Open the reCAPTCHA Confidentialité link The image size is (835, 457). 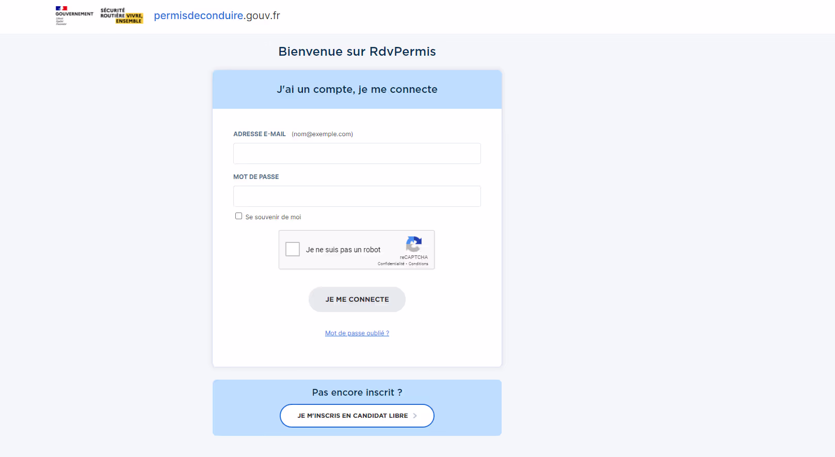pyautogui.click(x=391, y=264)
